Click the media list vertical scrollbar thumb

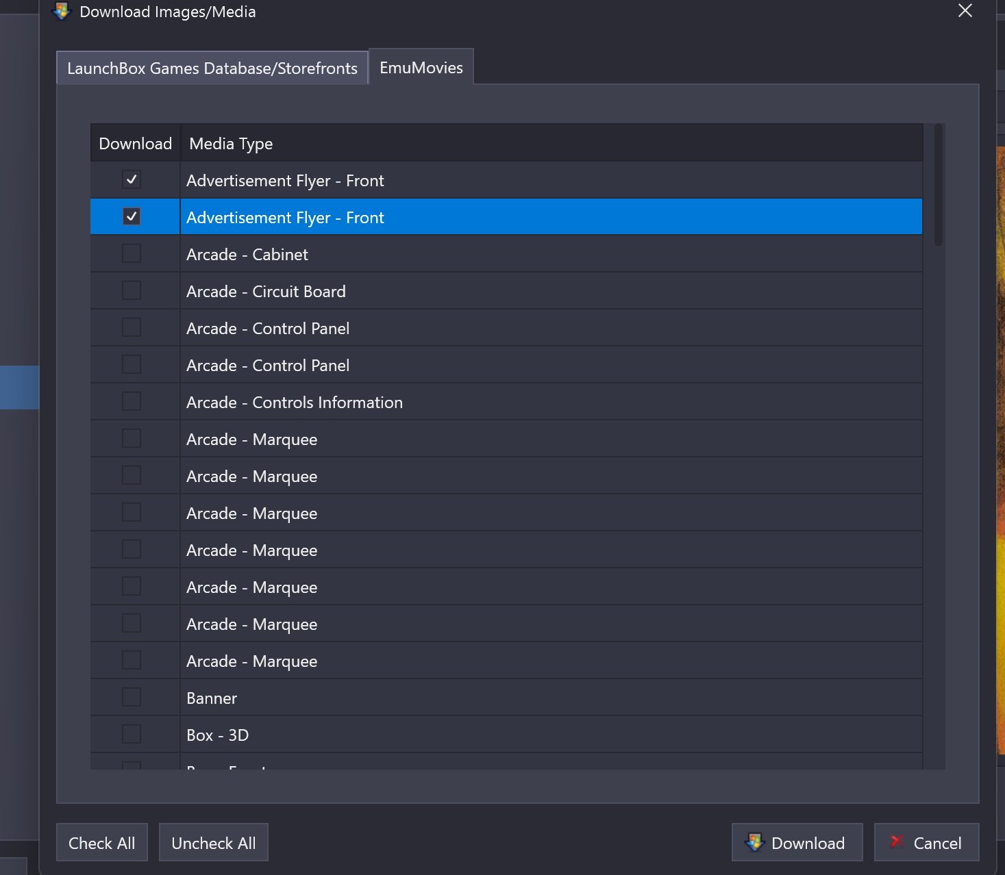click(939, 185)
